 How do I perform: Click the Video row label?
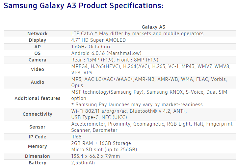38,69
